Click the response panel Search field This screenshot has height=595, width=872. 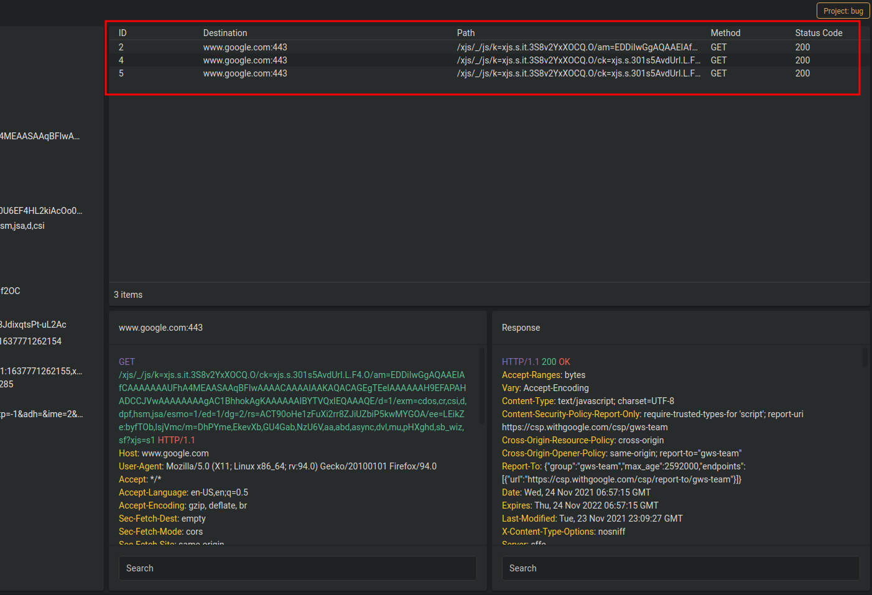click(680, 568)
